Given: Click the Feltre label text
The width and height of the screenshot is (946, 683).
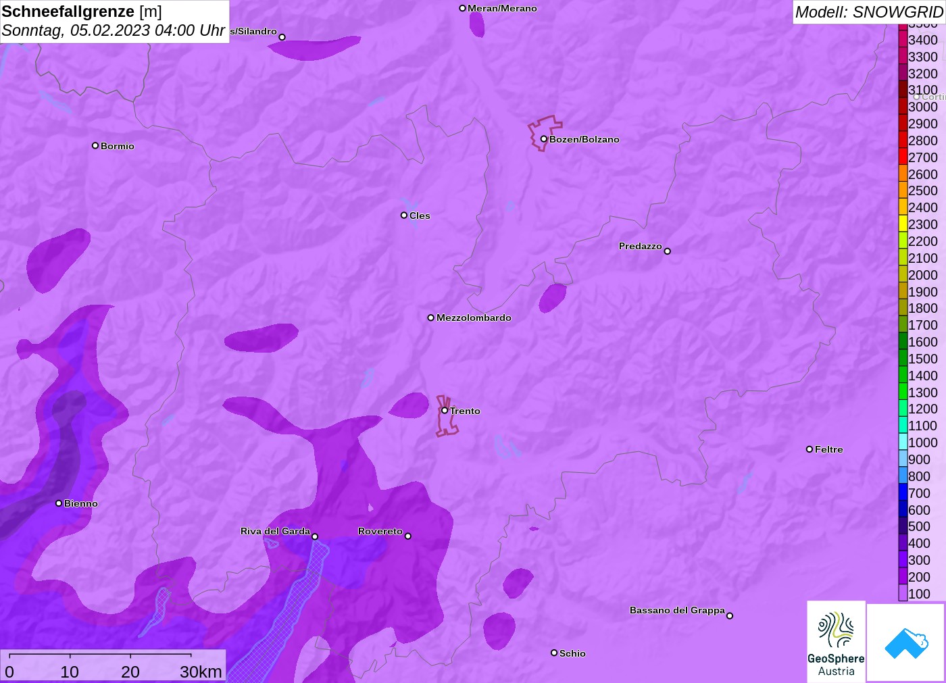Looking at the screenshot, I should click(x=829, y=449).
